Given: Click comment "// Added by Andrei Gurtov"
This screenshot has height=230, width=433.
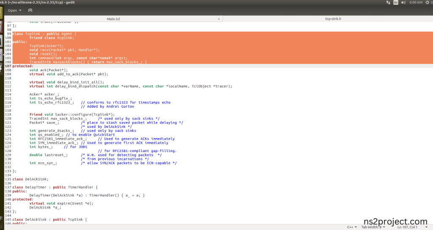Looking at the screenshot, I should (x=107, y=107).
